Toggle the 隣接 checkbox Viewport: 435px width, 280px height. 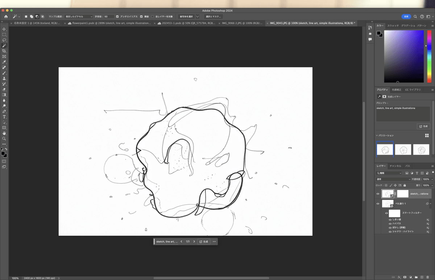[x=141, y=17]
